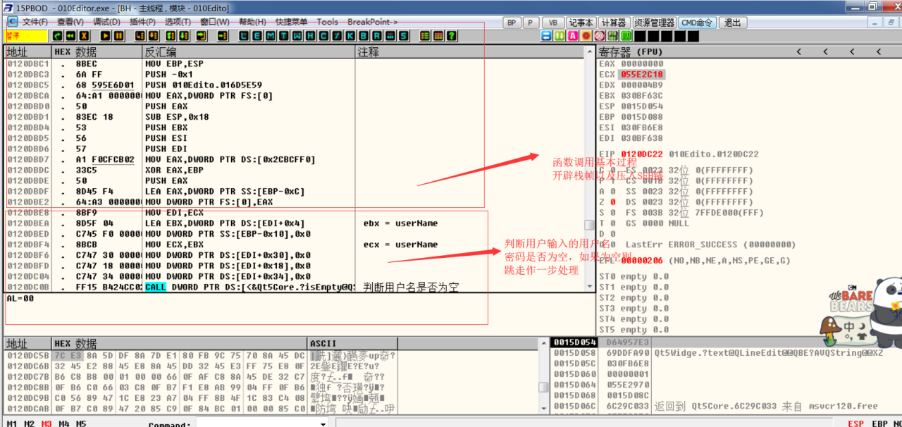
Task: Open the 调试(D) debug menu
Action: pos(106,23)
